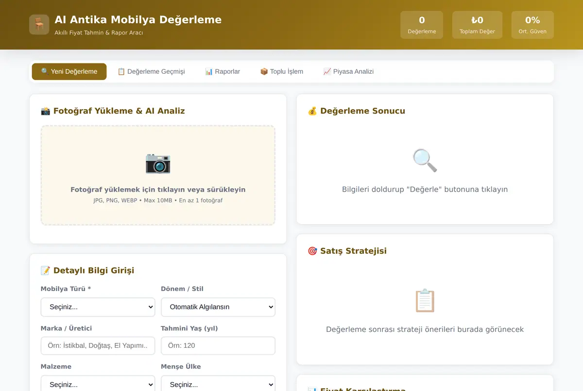Click the 'Menşe Ülke' field label
This screenshot has height=391, width=583.
[181, 367]
